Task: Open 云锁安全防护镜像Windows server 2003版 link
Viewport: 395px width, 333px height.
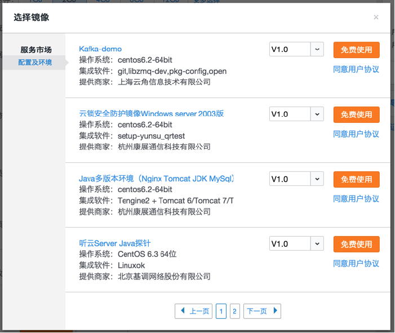Action: [152, 114]
